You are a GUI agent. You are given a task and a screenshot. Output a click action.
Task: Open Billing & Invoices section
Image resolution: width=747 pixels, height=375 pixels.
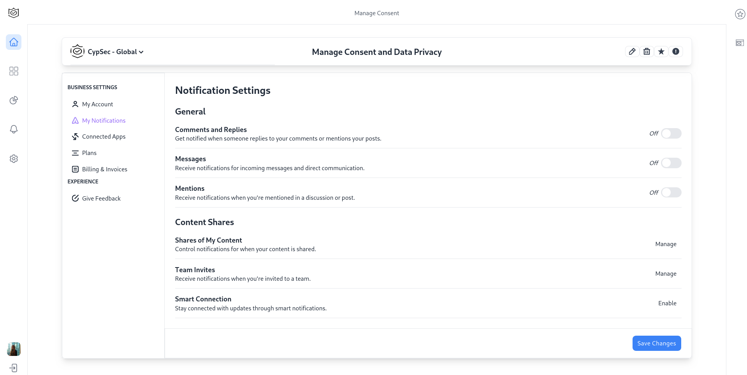(x=104, y=169)
